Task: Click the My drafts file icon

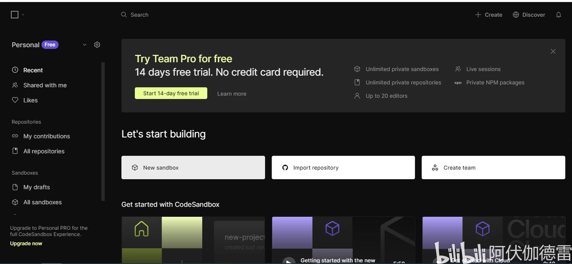Action: coord(15,187)
